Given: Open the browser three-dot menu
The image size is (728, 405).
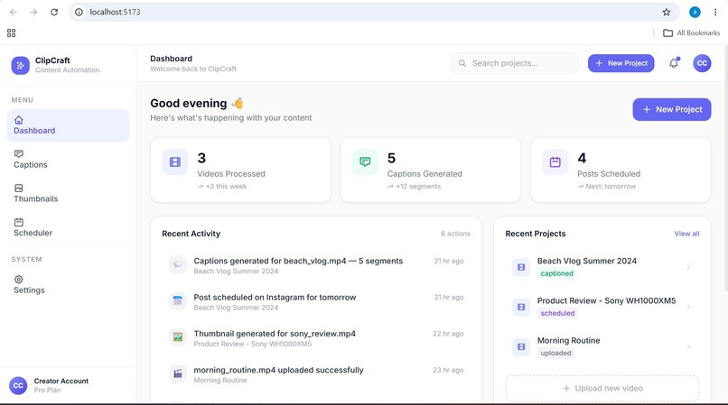Looking at the screenshot, I should pyautogui.click(x=715, y=12).
